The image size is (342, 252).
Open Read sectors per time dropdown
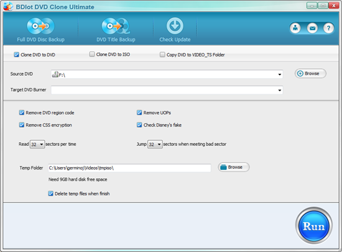[37, 144]
